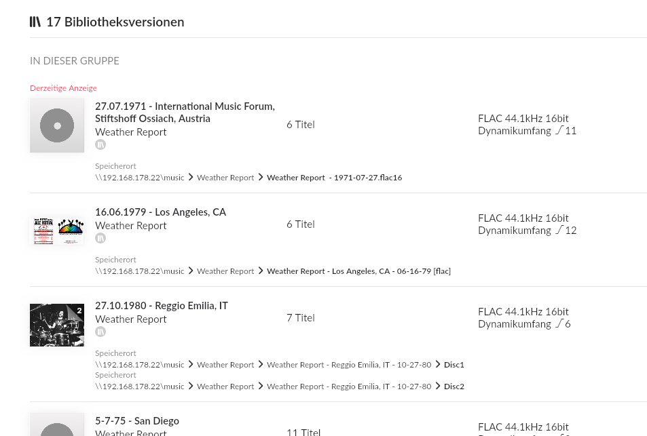
Task: Click library badge under the 27.07.1971 album
Action: coord(100,144)
